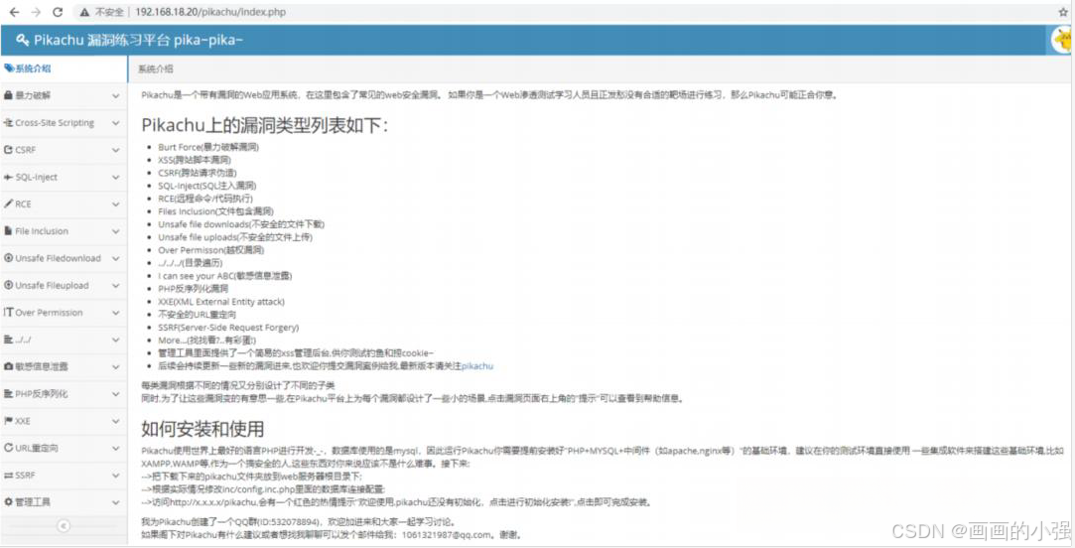Viewport: 1075px width, 548px height.
Task: Open the 暴力破解 menu label
Action: click(33, 95)
